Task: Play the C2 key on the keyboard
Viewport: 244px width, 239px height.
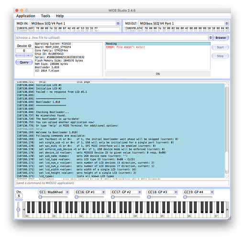Action: pyautogui.click(x=81, y=216)
